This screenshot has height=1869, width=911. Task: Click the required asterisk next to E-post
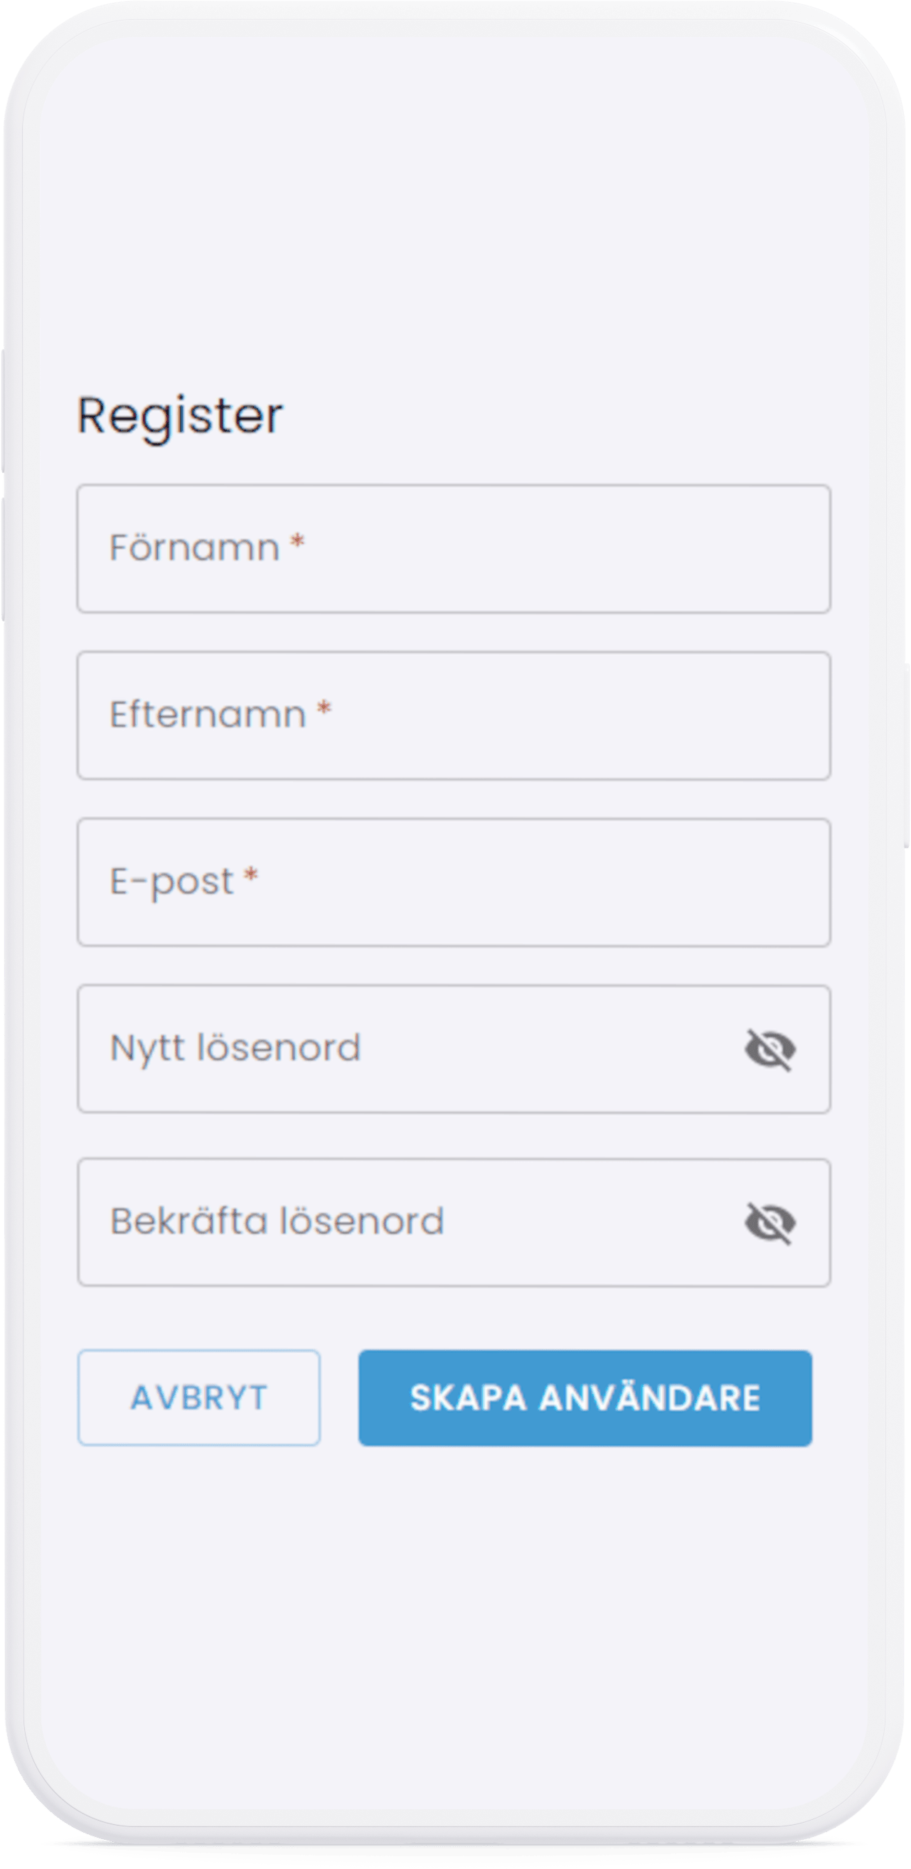coord(250,875)
